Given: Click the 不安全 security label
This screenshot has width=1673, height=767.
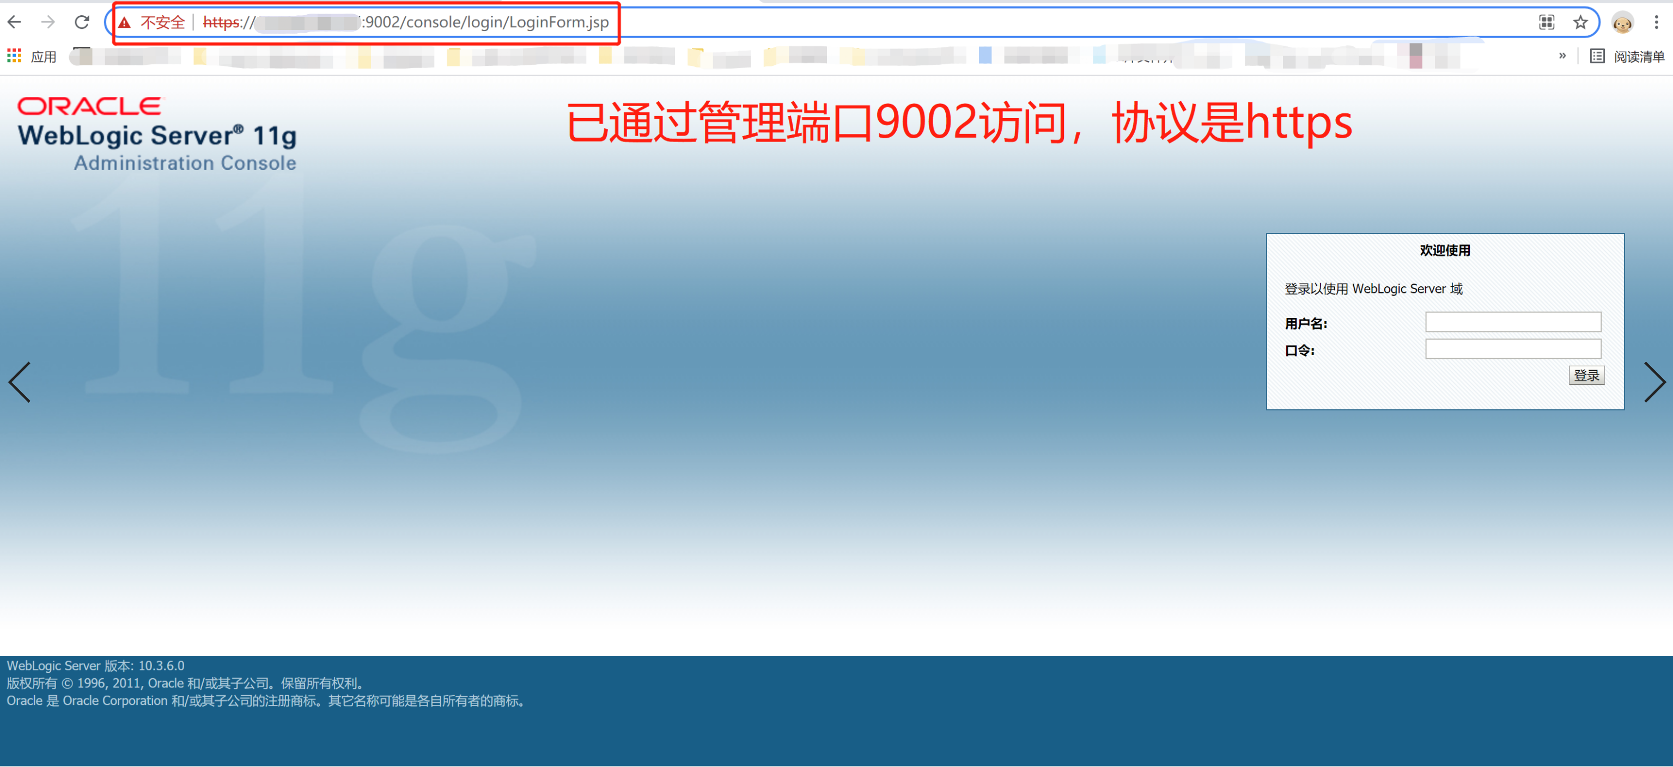Looking at the screenshot, I should [x=162, y=23].
